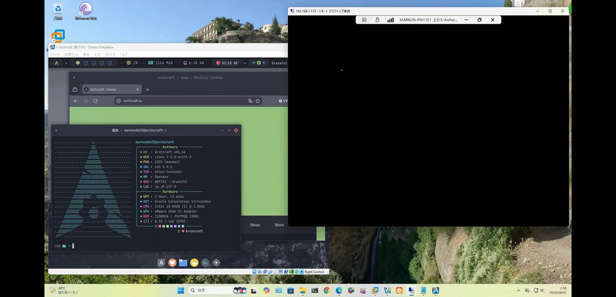Image resolution: width=616 pixels, height=297 pixels.
Task: Open the News link on archcraft.io
Action: (x=255, y=225)
